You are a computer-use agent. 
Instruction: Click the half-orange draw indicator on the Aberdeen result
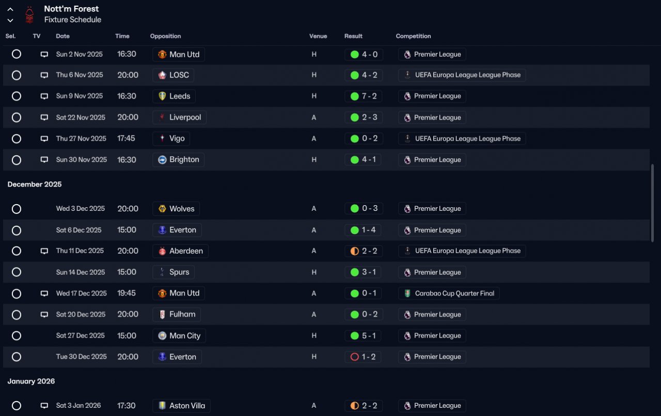354,251
